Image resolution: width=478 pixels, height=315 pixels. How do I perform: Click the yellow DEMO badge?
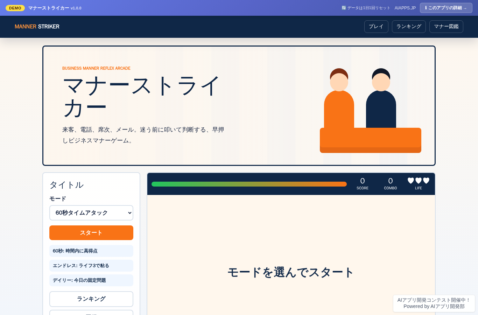(x=15, y=8)
